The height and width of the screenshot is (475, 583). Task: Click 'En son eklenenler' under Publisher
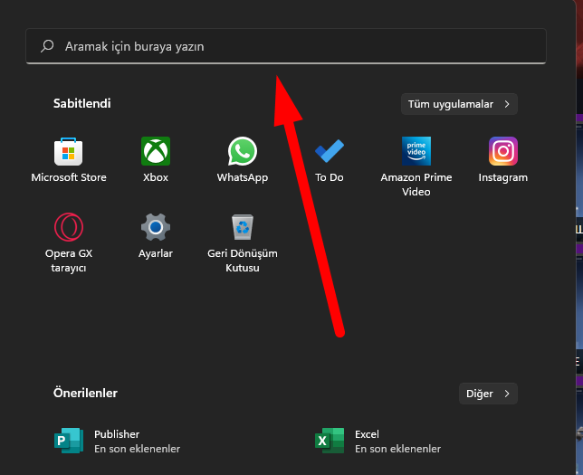click(x=137, y=449)
